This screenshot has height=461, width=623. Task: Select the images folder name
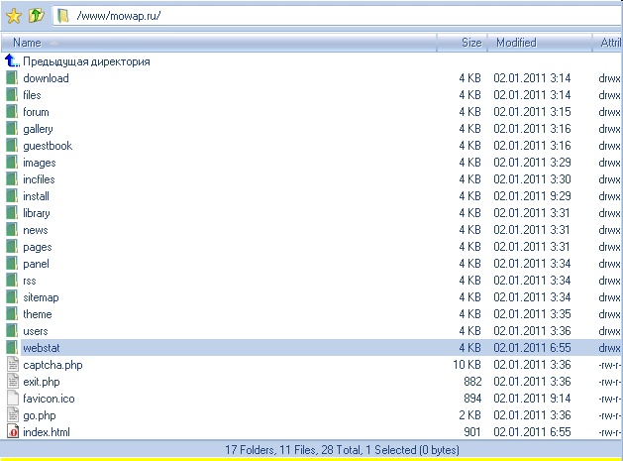coord(40,163)
